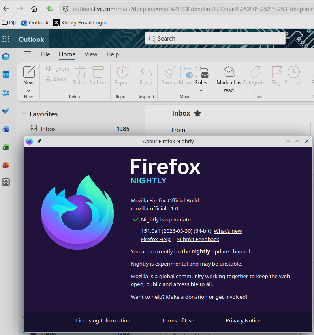Viewport: 314px width, 335px height.
Task: Open the Rules dropdown menu
Action: point(201,90)
